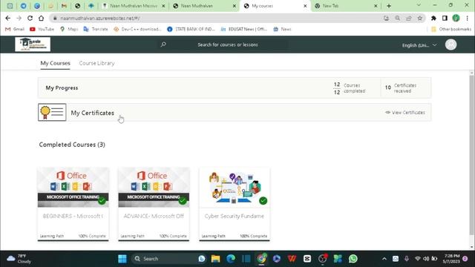475x267 pixels.
Task: Bookmark this page with star icon
Action: point(420,18)
